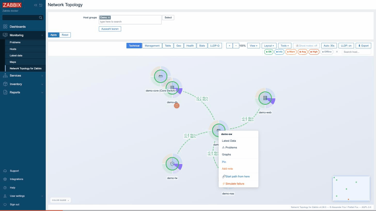Toggle the Auto: 30s refresh button
Screen dimensions: 376x211
329,46
